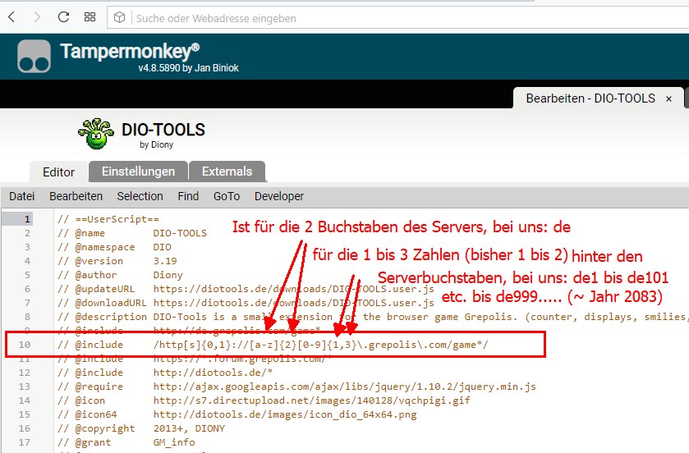Open the Bearbeiten menu
Image resolution: width=689 pixels, height=453 pixels.
pos(76,196)
